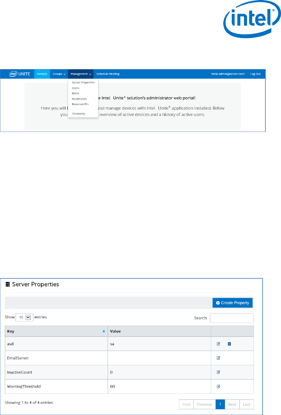Go to Last page
The height and width of the screenshot is (415, 281).
(247, 404)
